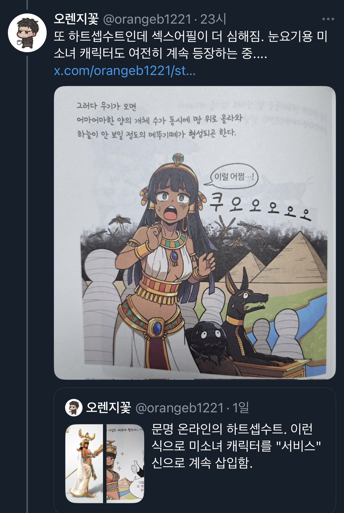Click the @orangeb1221 handle on the top tweet
This screenshot has height=513, width=344.
(x=147, y=19)
